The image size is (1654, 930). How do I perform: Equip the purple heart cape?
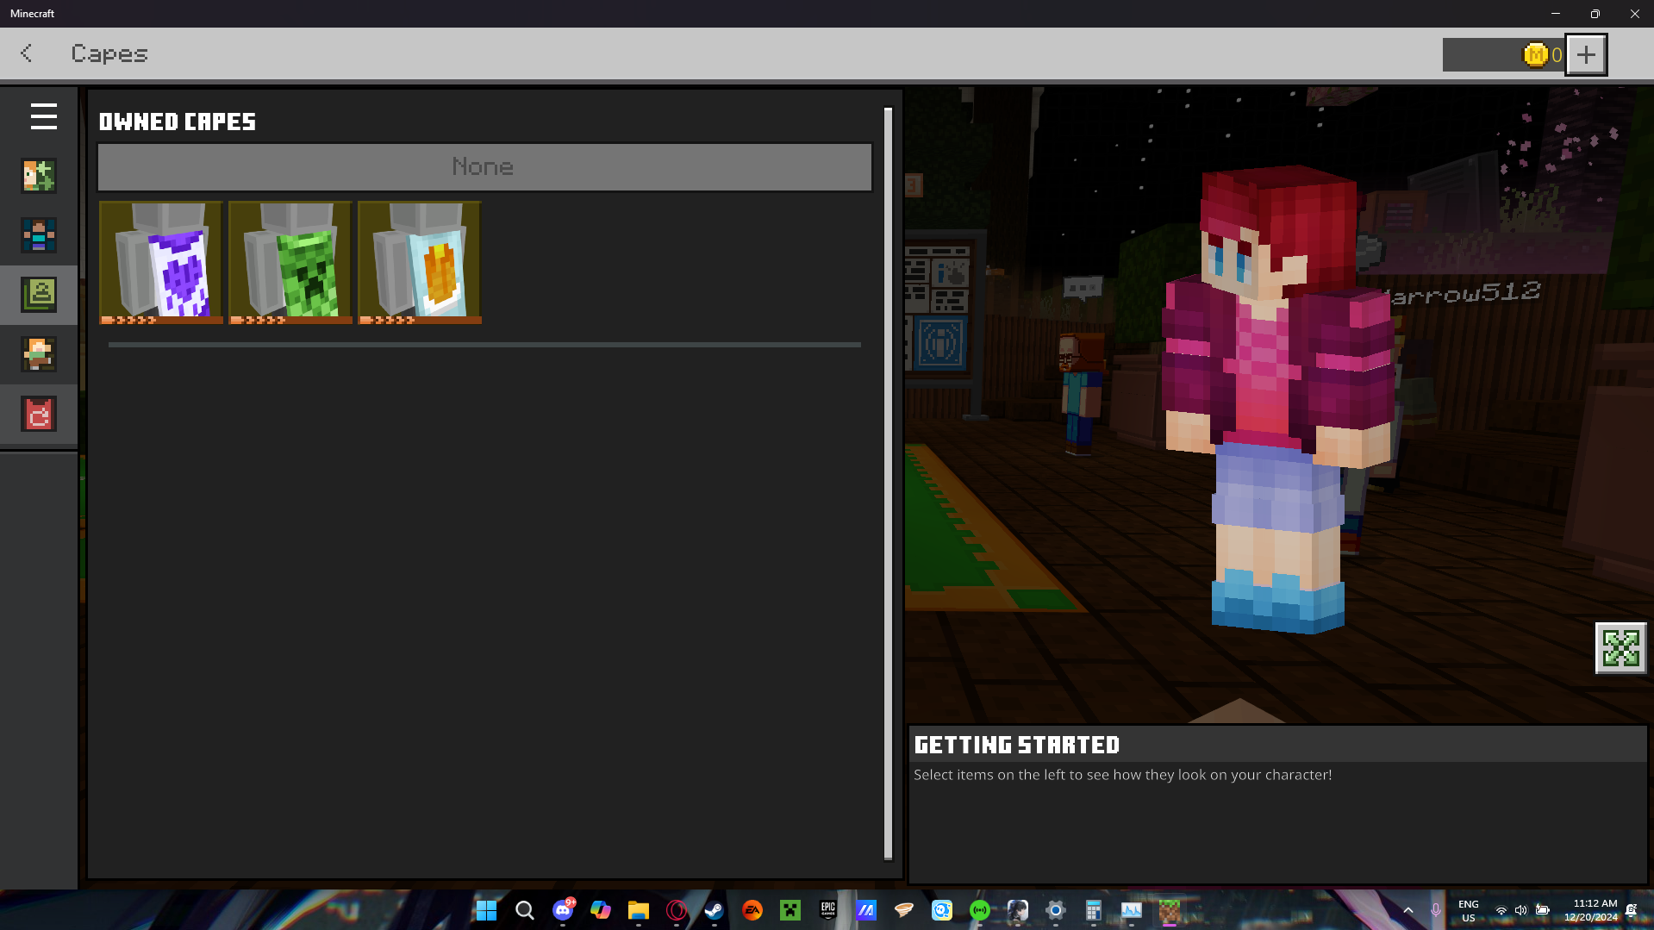161,263
